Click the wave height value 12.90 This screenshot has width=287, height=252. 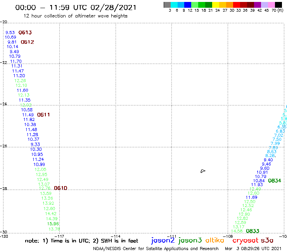tap(244, 214)
